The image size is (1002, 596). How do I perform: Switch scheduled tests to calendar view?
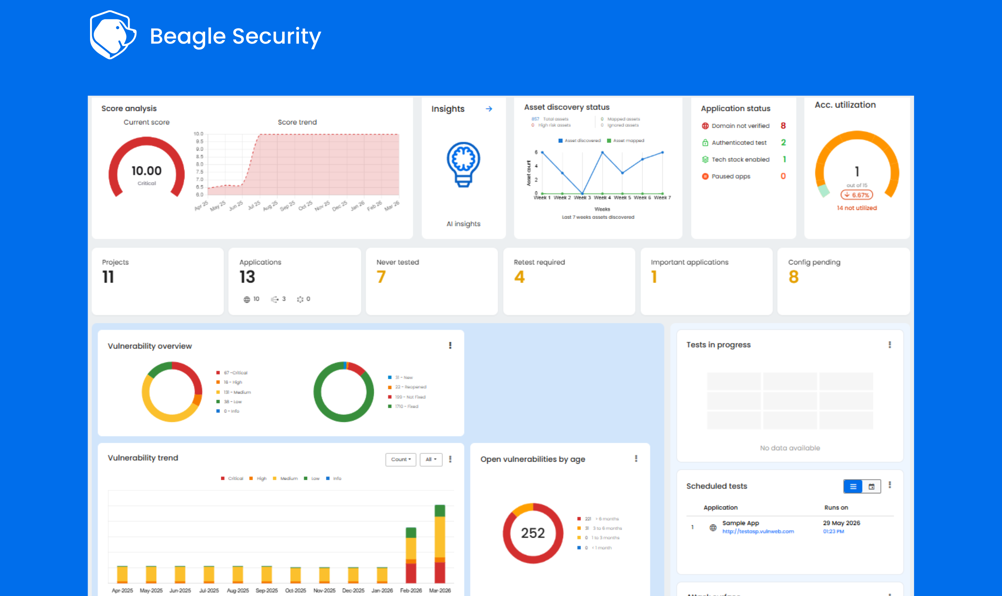pyautogui.click(x=871, y=486)
